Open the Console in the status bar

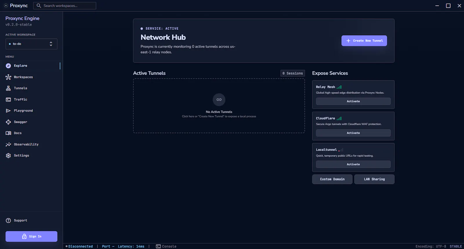[166, 246]
